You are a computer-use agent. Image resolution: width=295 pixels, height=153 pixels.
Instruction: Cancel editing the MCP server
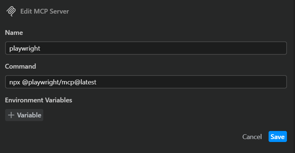coord(252,137)
